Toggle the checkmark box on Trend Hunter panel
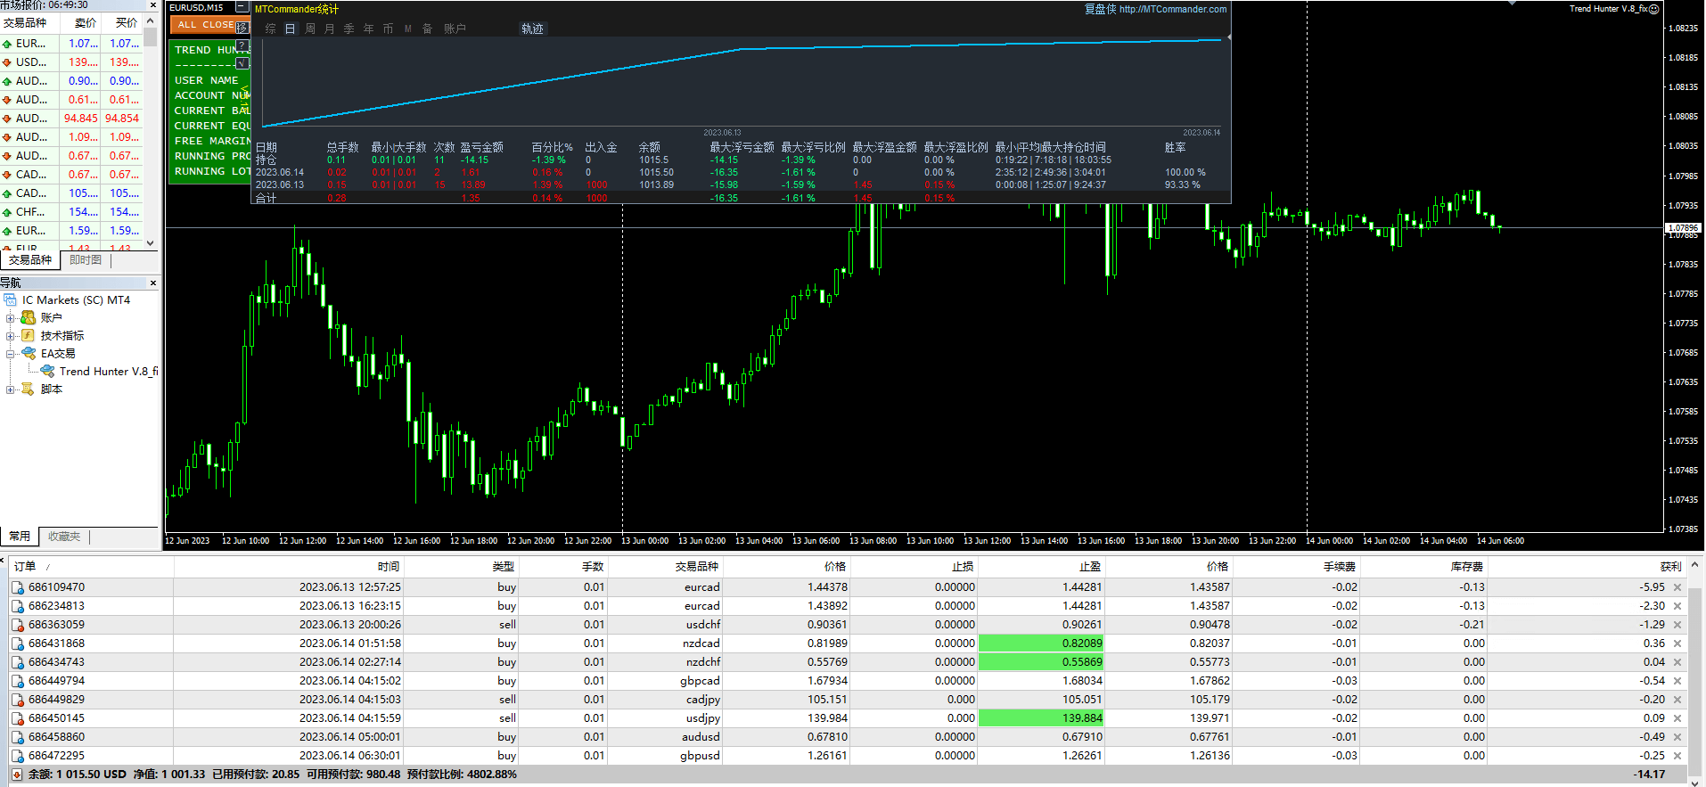This screenshot has height=787, width=1706. tap(242, 63)
